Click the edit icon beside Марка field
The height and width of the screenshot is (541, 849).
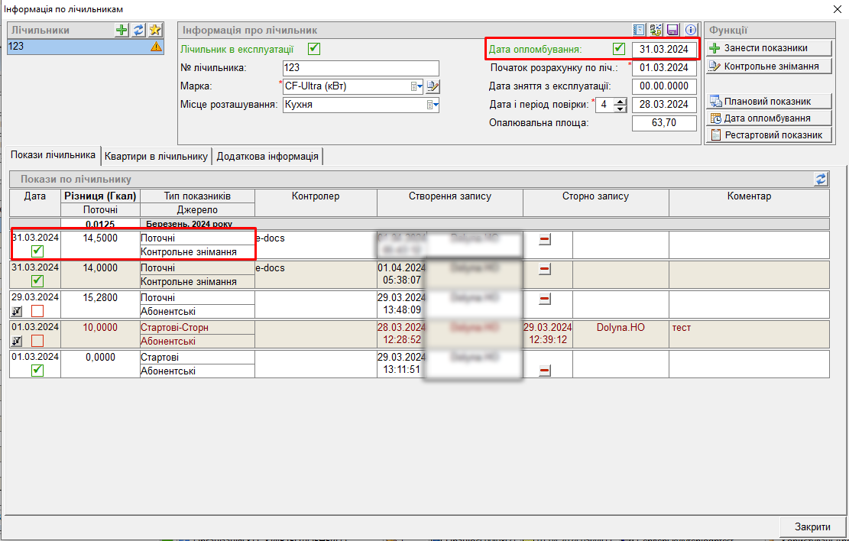click(x=433, y=86)
